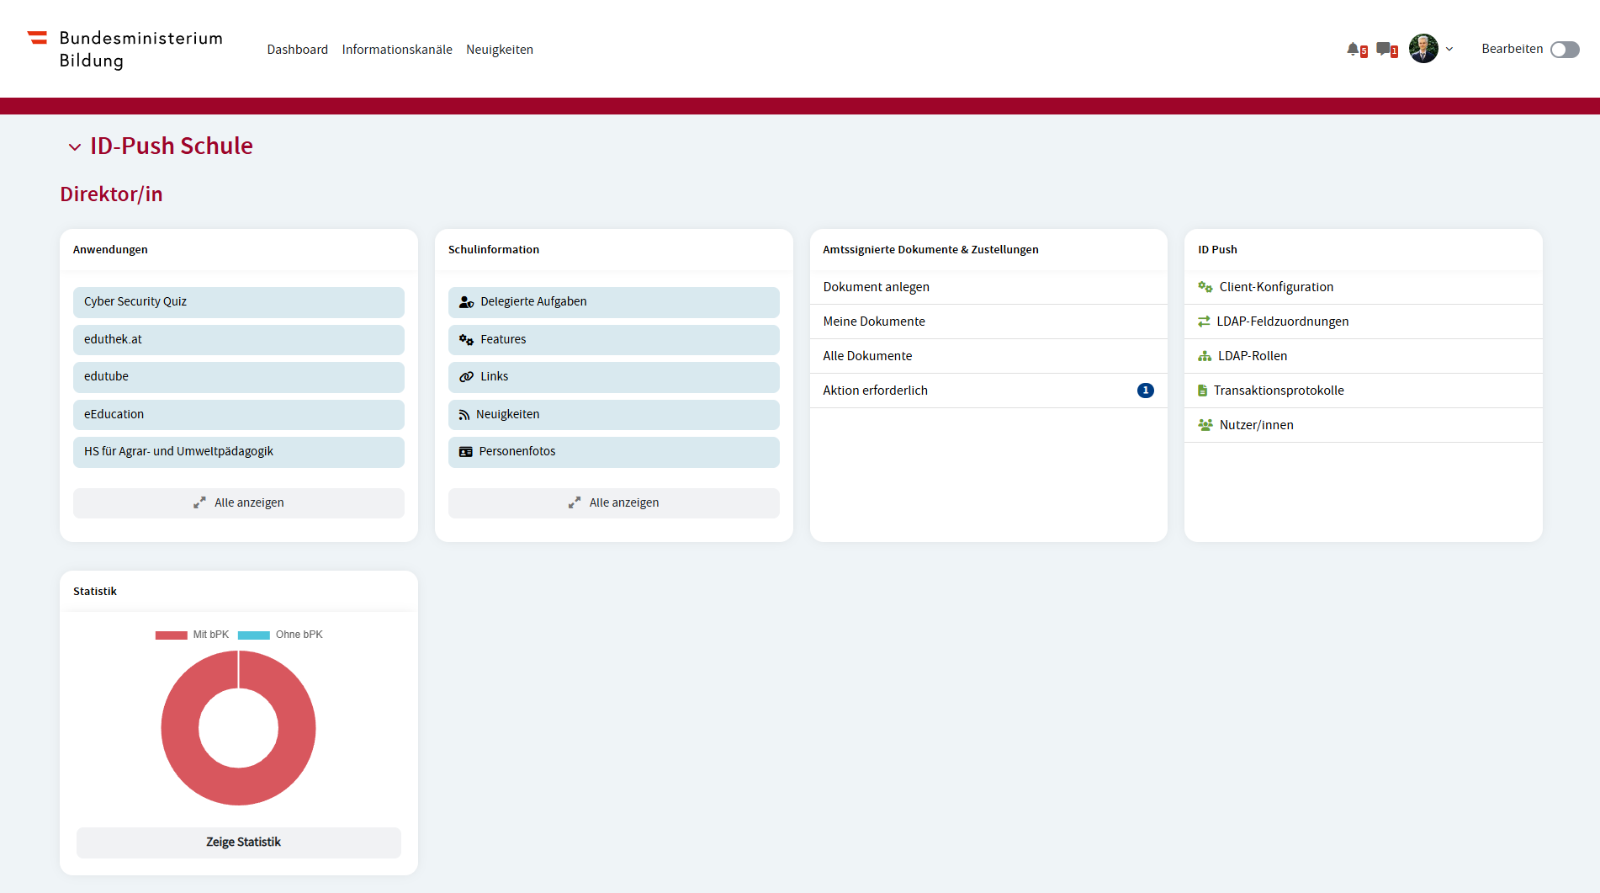
Task: Open Meine Dokumente
Action: pos(988,322)
